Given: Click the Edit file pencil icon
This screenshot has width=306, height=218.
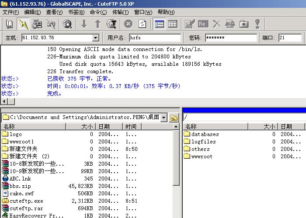Looking at the screenshot, I should coord(189,24).
